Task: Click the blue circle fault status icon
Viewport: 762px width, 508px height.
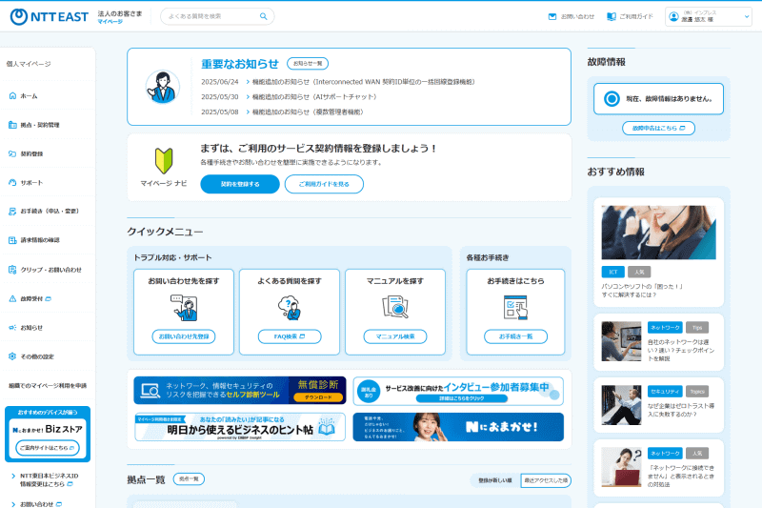Action: tap(612, 99)
